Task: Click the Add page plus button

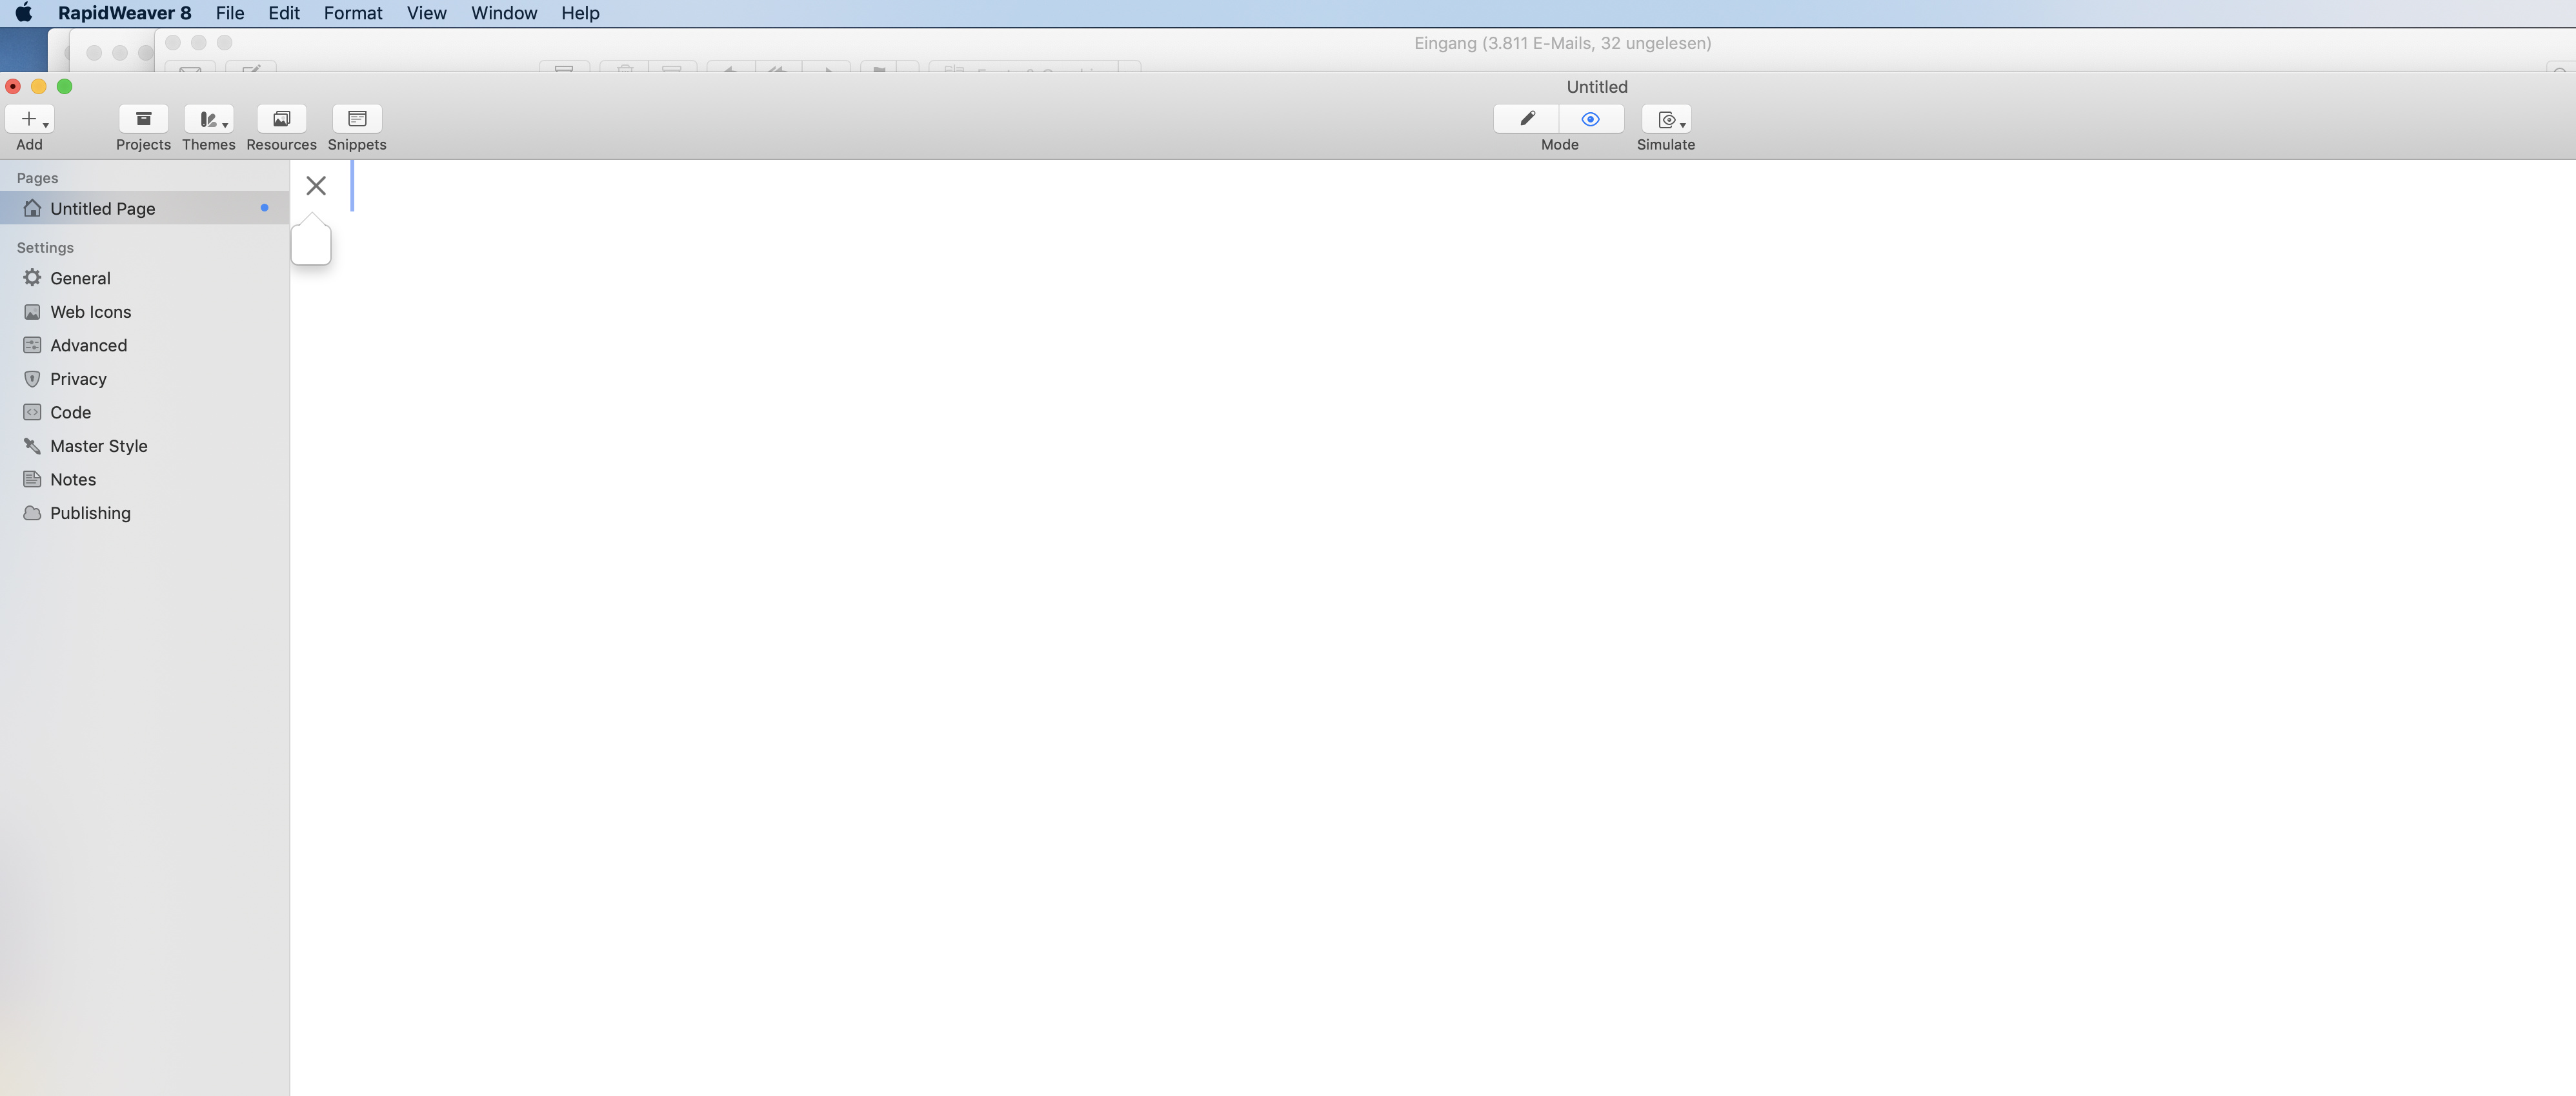Action: 29,119
